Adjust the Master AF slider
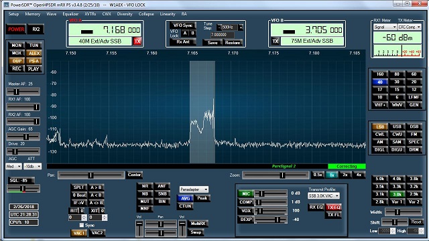The width and height of the screenshot is (429, 241). pos(23,92)
